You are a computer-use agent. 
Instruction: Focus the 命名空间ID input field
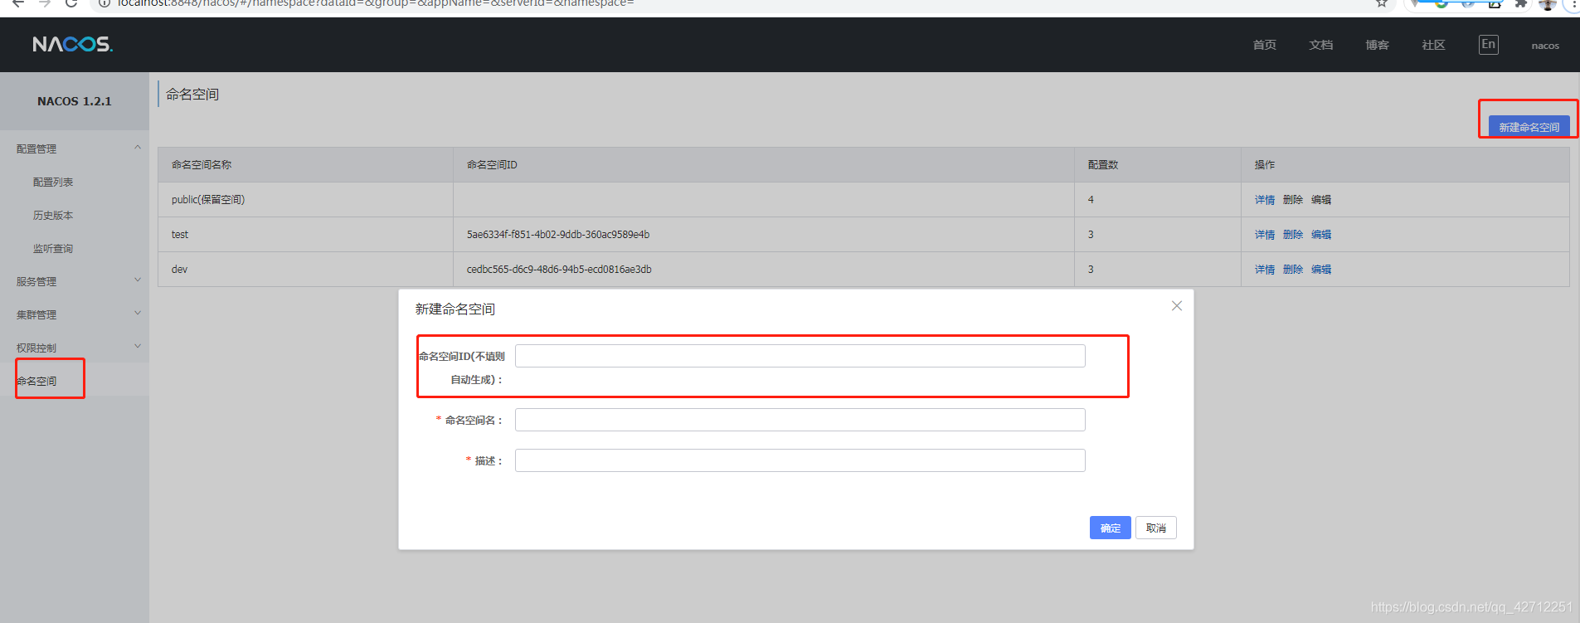pos(800,356)
